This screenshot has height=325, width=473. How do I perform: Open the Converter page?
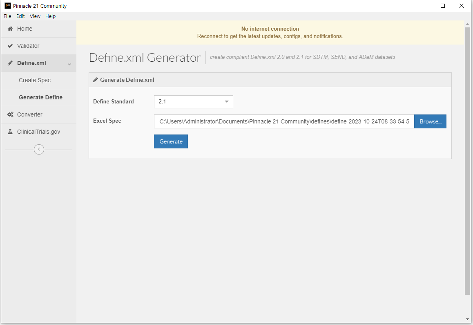click(39, 114)
